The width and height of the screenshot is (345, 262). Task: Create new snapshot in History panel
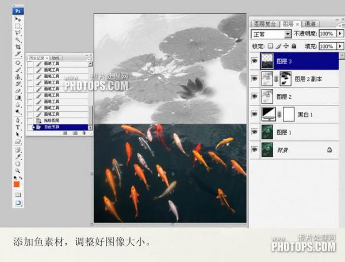[x=75, y=133]
